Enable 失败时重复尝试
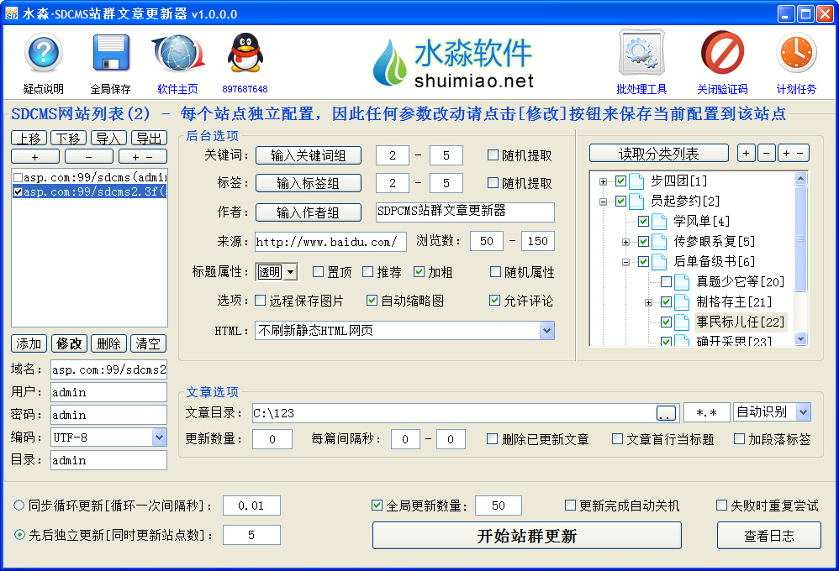Viewport: 839px width, 571px height. click(722, 505)
